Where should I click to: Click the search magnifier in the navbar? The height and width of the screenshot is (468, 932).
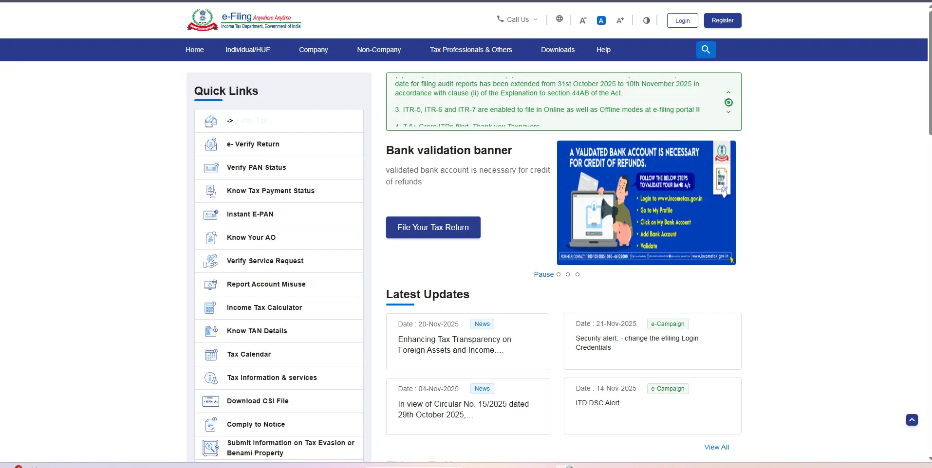(705, 49)
